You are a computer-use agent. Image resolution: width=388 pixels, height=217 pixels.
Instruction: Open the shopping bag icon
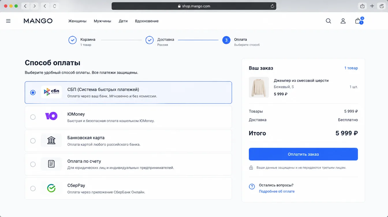[358, 21]
